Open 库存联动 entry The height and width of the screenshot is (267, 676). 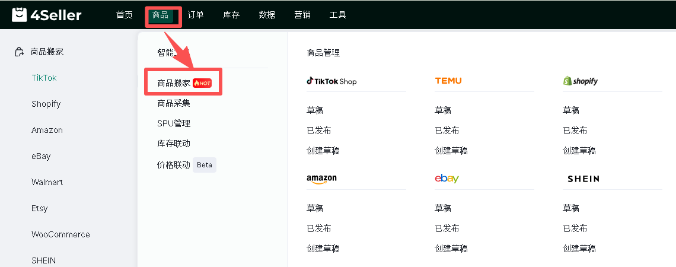pyautogui.click(x=174, y=144)
